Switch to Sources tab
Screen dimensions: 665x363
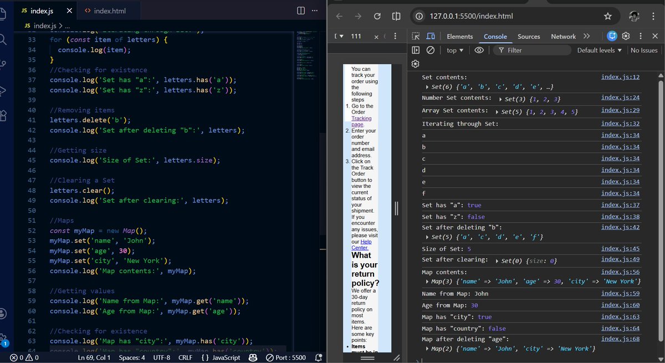point(529,36)
